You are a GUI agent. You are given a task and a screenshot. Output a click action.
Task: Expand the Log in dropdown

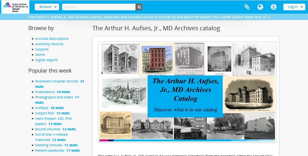294,7
